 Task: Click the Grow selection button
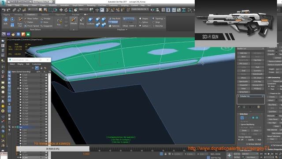pos(256,131)
